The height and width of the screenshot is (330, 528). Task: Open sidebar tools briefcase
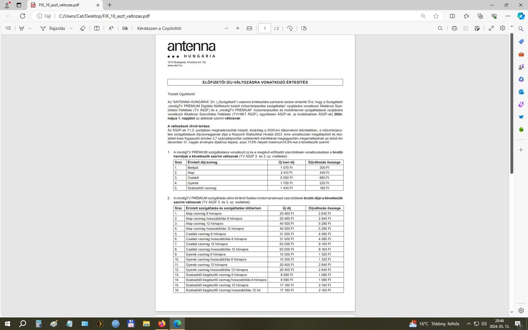pos(521,54)
